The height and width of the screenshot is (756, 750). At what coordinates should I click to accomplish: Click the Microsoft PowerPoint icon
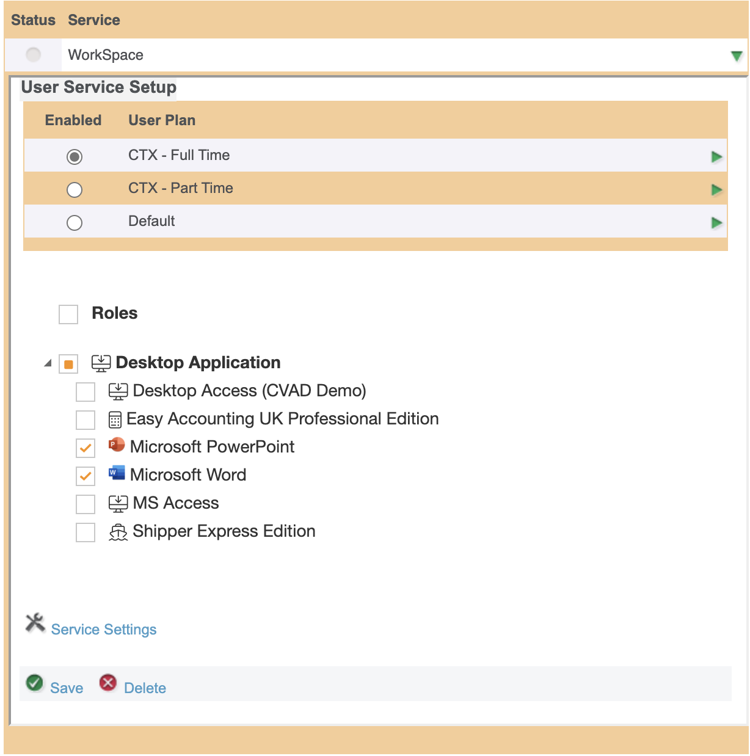point(116,445)
